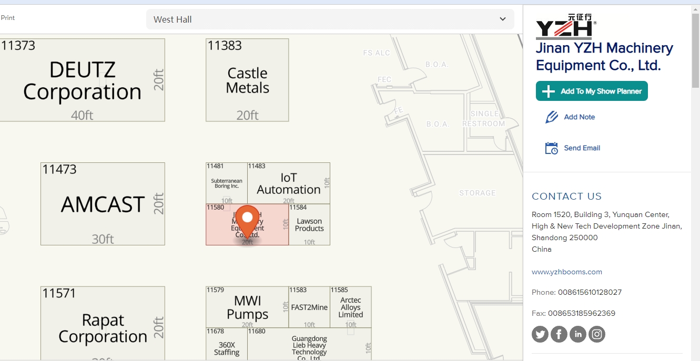
Task: Open the www.yzhbooms.com website link
Action: (566, 272)
